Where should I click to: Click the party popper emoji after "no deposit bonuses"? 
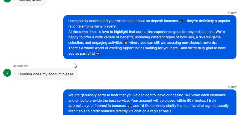pos(181,21)
